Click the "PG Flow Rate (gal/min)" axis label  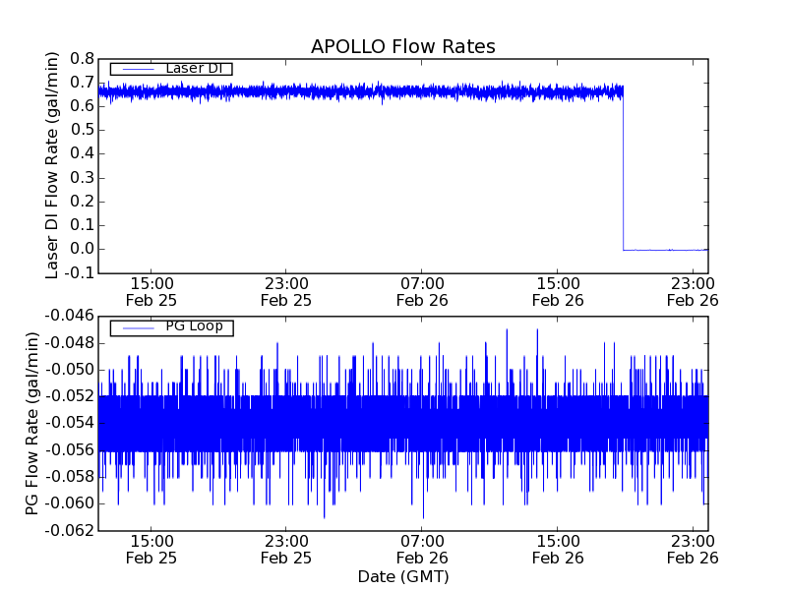pyautogui.click(x=32, y=424)
